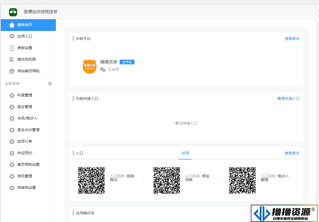This screenshot has height=222, width=319.
Task: Click the 公众号 label text
Action: tap(114, 69)
